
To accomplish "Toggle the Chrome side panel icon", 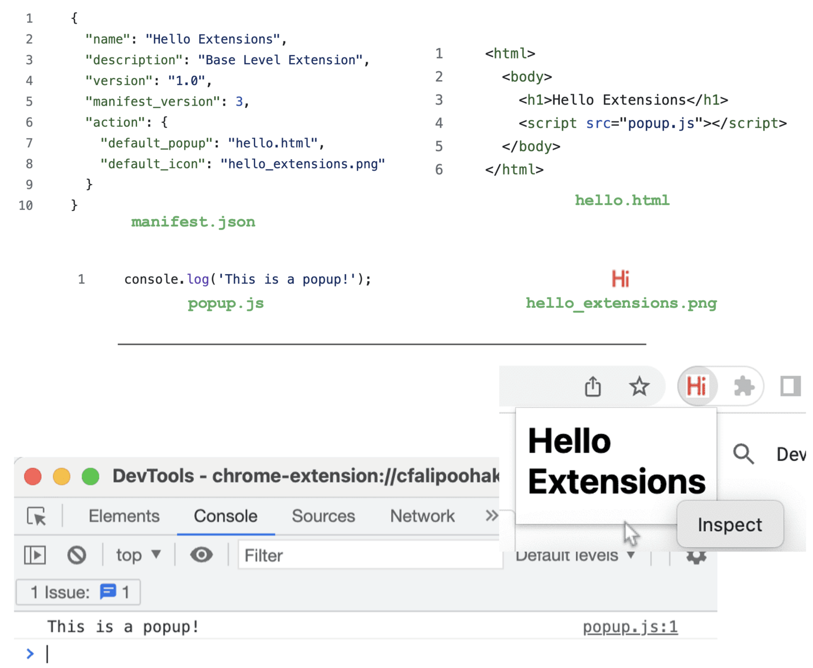I will click(790, 386).
